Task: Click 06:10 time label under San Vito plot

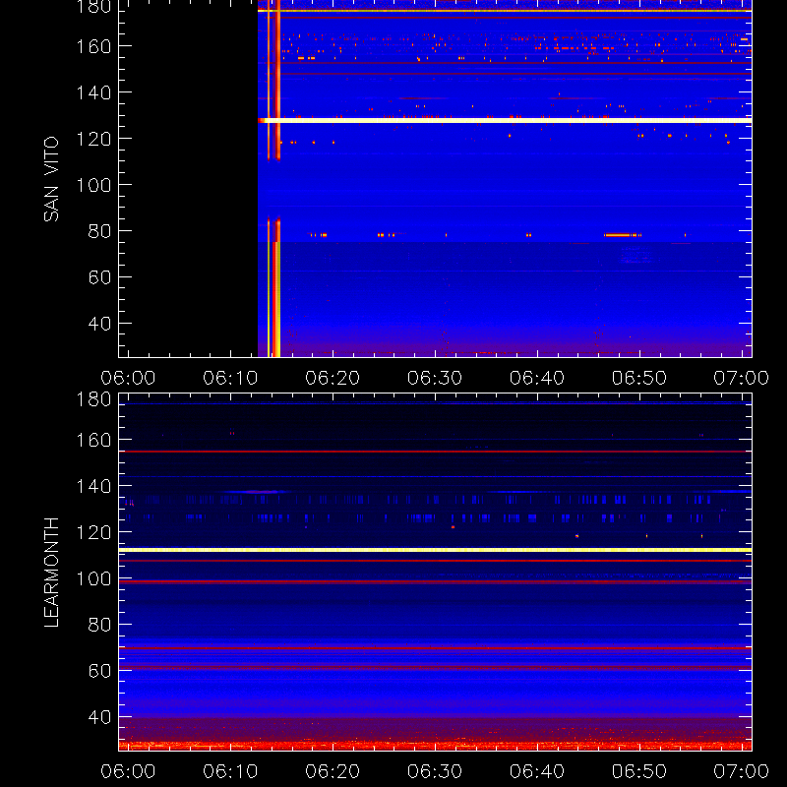Action: pyautogui.click(x=230, y=378)
